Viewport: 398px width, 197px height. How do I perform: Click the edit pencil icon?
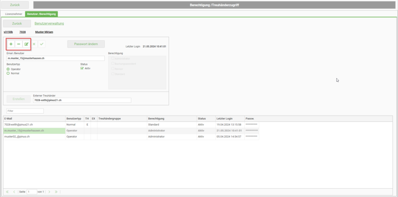(27, 44)
